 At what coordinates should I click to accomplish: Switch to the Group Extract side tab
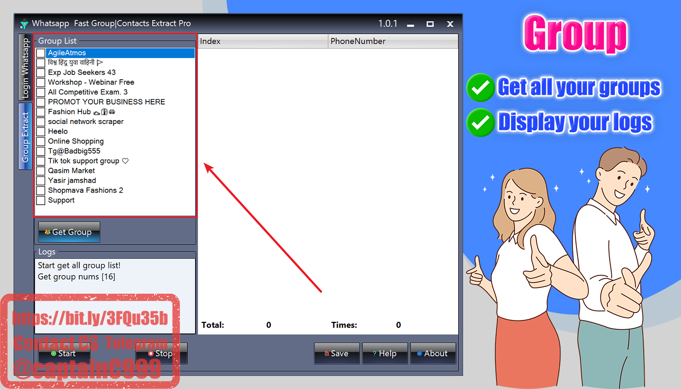[x=25, y=137]
